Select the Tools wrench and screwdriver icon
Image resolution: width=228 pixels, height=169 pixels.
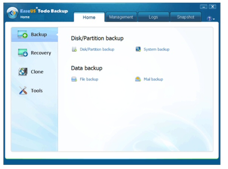[23, 91]
